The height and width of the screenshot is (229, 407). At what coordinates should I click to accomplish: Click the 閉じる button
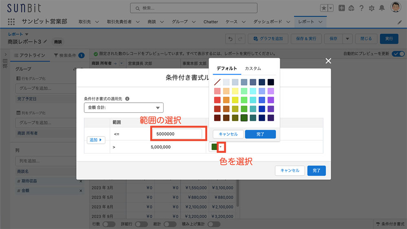pyautogui.click(x=366, y=39)
